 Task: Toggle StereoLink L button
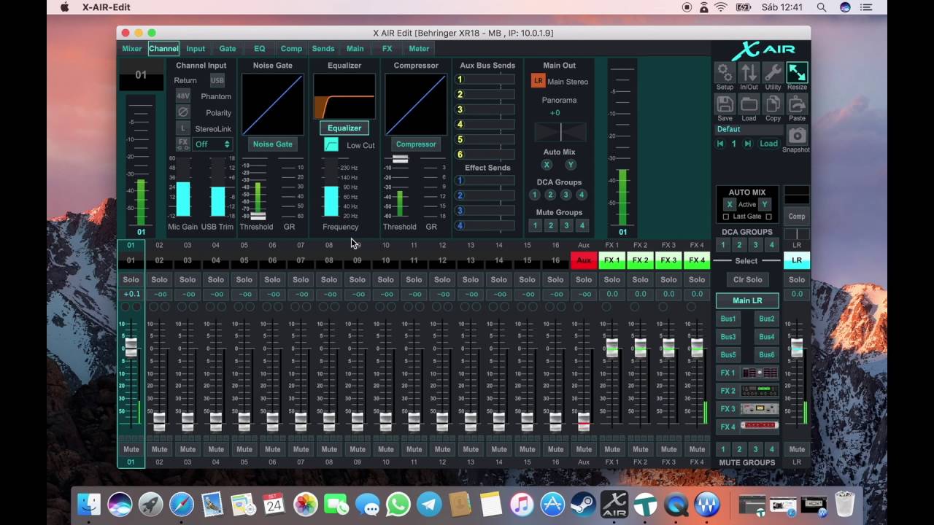pos(183,128)
